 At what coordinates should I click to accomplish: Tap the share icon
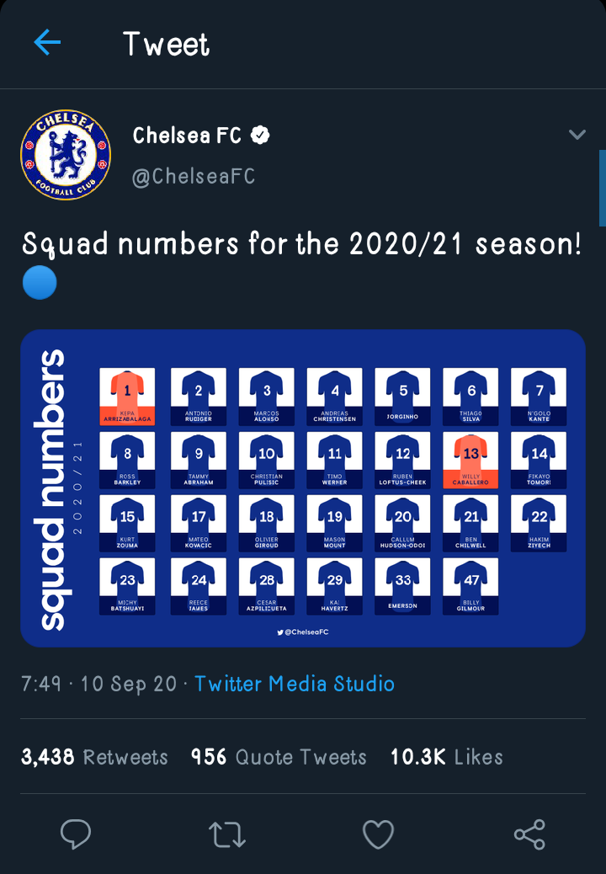point(529,834)
